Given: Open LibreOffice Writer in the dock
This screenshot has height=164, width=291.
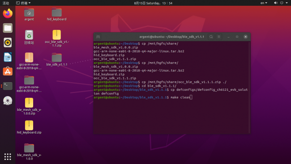Looking at the screenshot, I should (x=8, y=57).
